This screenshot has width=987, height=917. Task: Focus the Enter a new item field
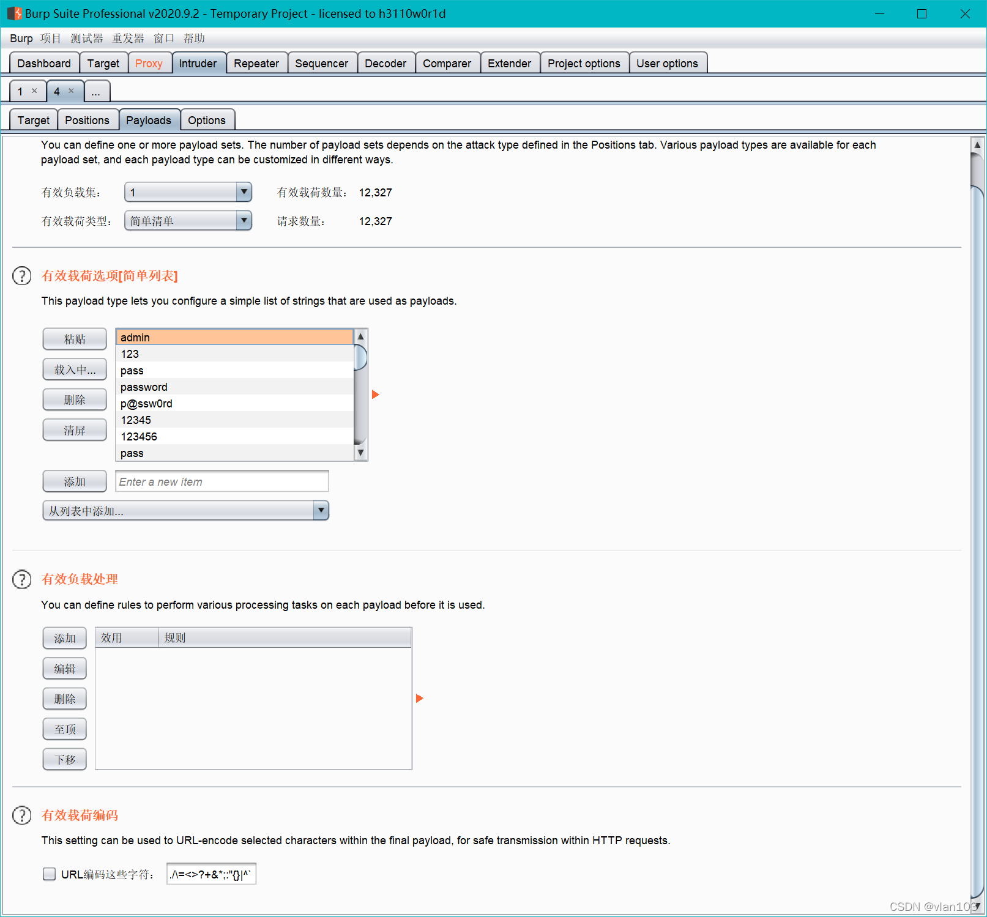click(x=222, y=481)
